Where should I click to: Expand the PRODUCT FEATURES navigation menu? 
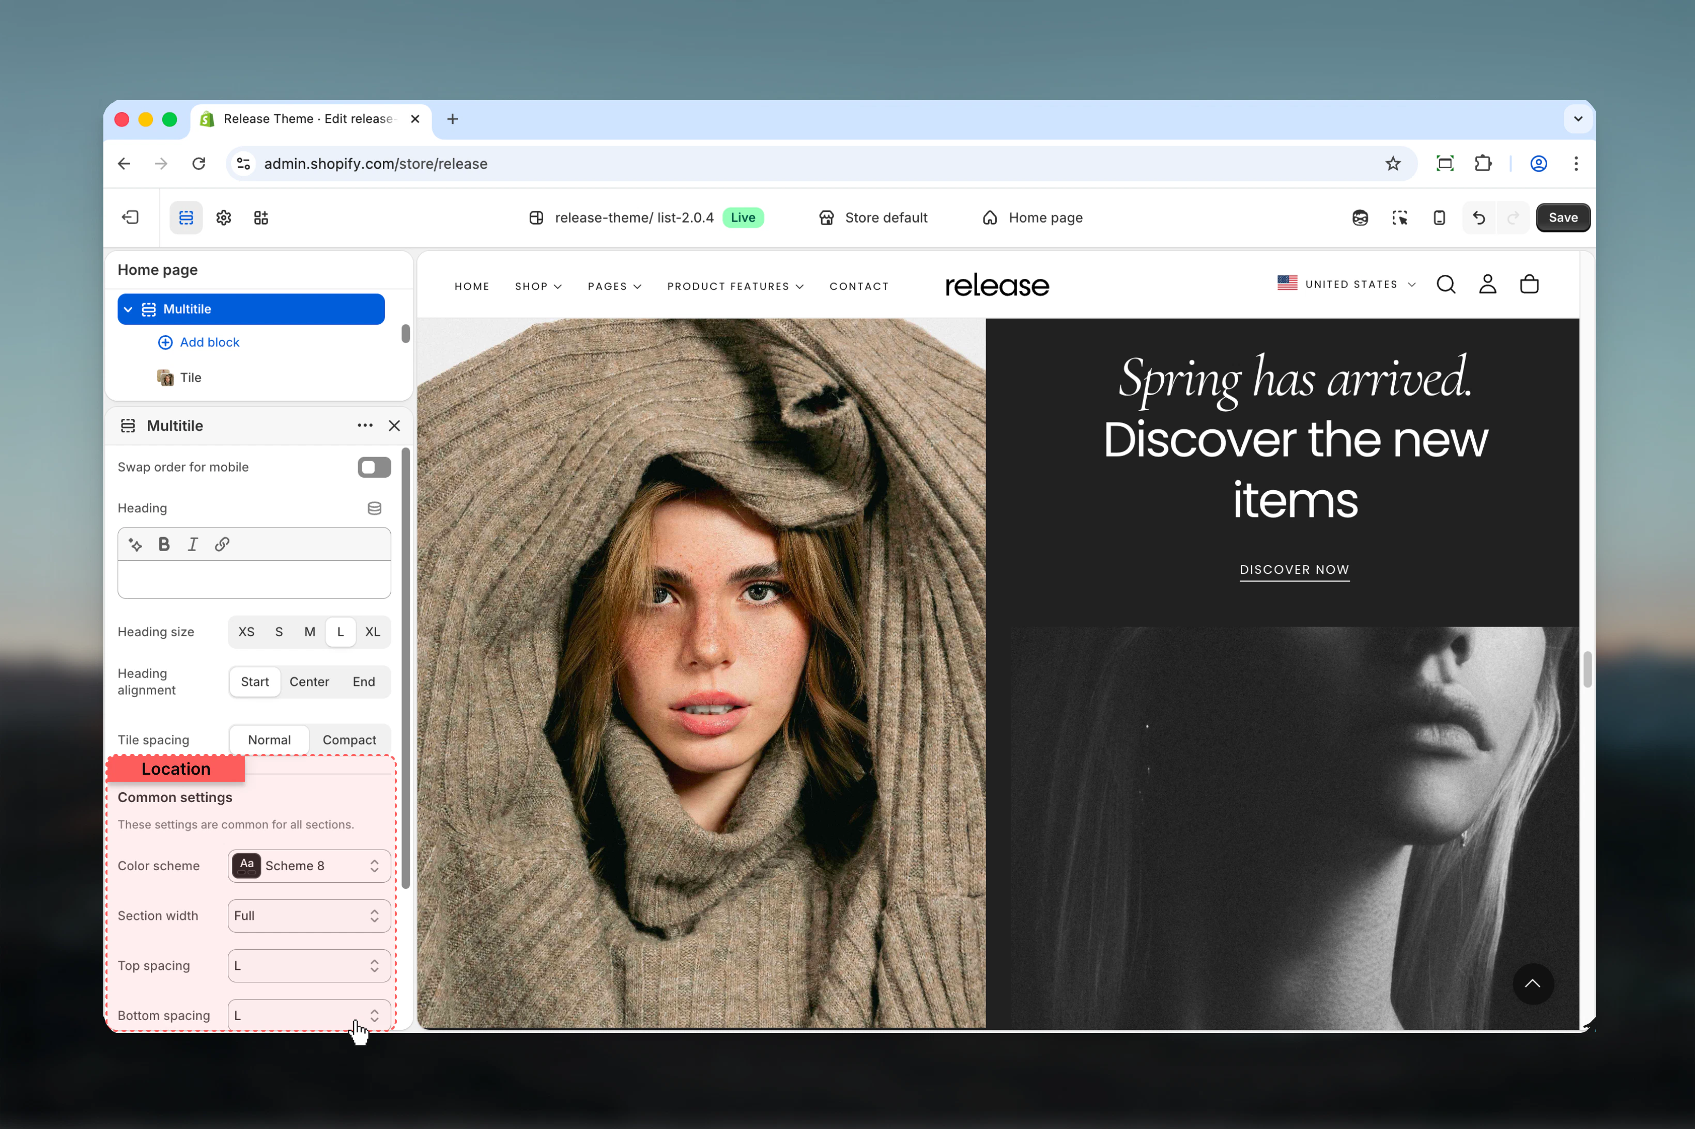[735, 287]
